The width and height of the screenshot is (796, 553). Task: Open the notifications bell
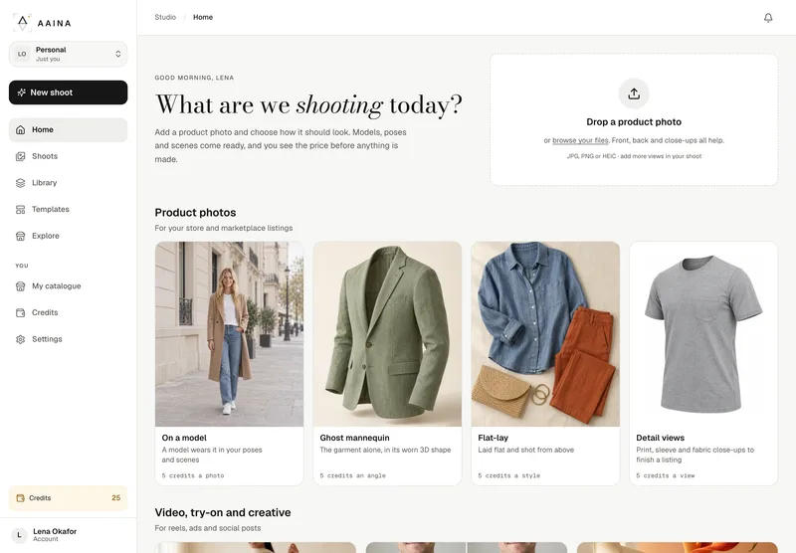point(768,18)
